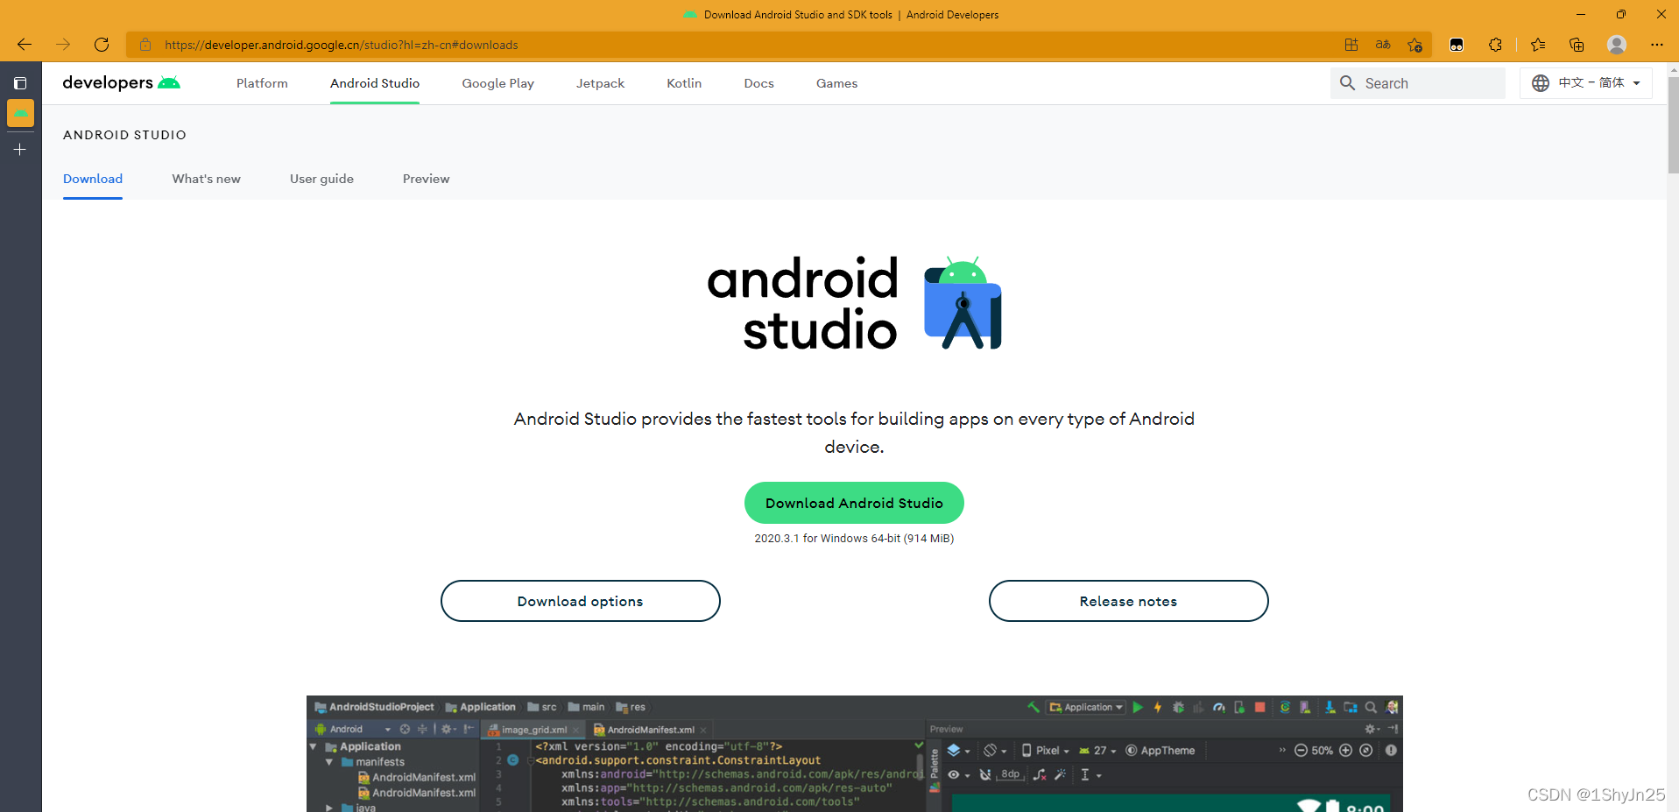This screenshot has height=812, width=1679.
Task: Go back to the previous page
Action: [25, 45]
